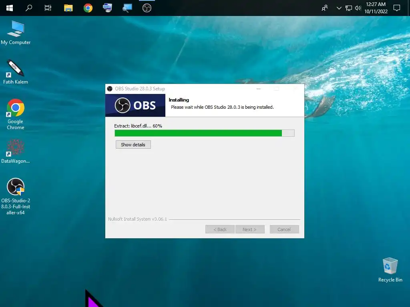Click the 'Nullsoft Install System v3.06.1' text

click(x=138, y=219)
